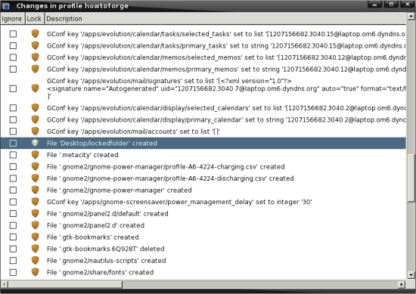Viewport: 416px width, 294px height.
Task: Check Ignore box for 'Desktop/lockedfolder' created
Action: [x=13, y=143]
